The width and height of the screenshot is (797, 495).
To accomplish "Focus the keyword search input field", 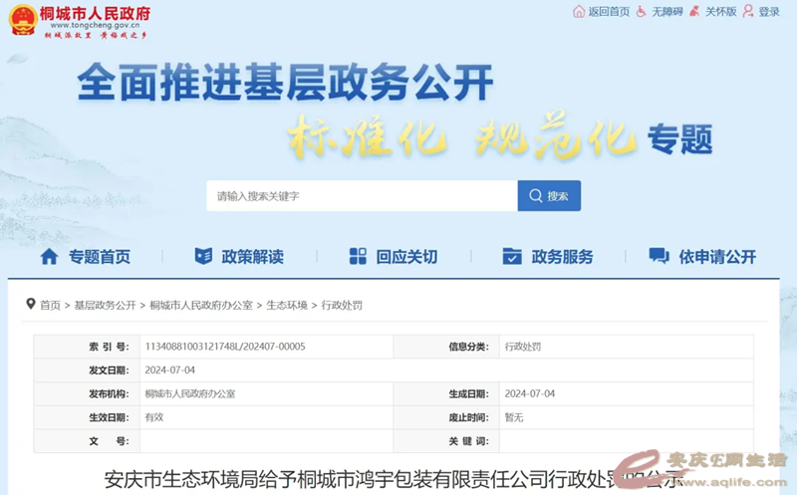I will coord(362,196).
